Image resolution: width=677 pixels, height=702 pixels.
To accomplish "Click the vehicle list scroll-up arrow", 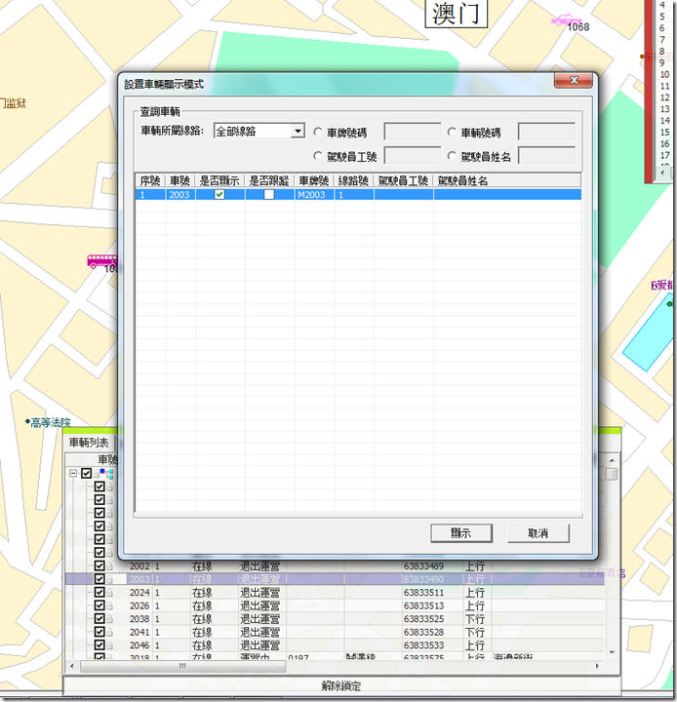I will point(612,460).
